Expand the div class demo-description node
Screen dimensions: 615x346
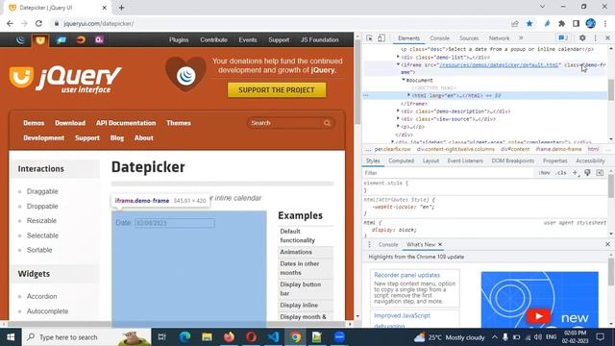point(398,111)
